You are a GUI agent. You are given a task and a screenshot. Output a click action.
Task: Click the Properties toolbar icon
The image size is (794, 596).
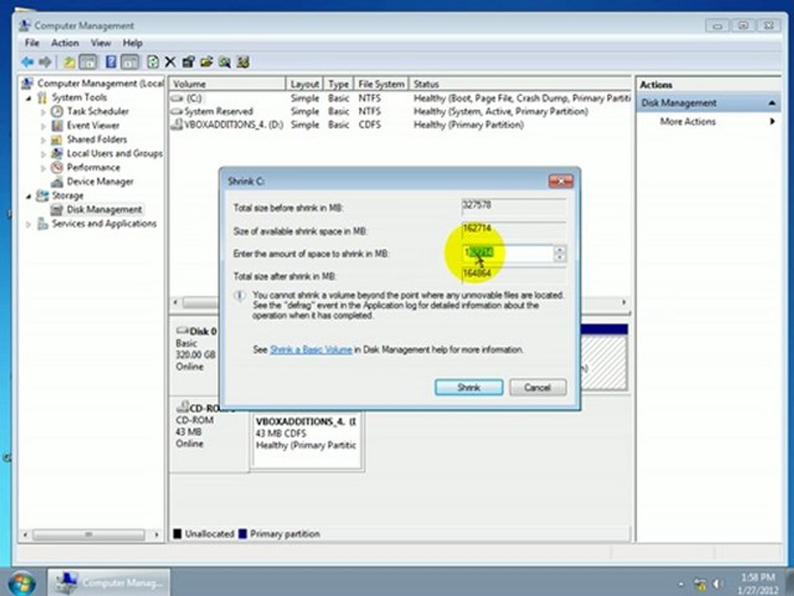[x=189, y=62]
